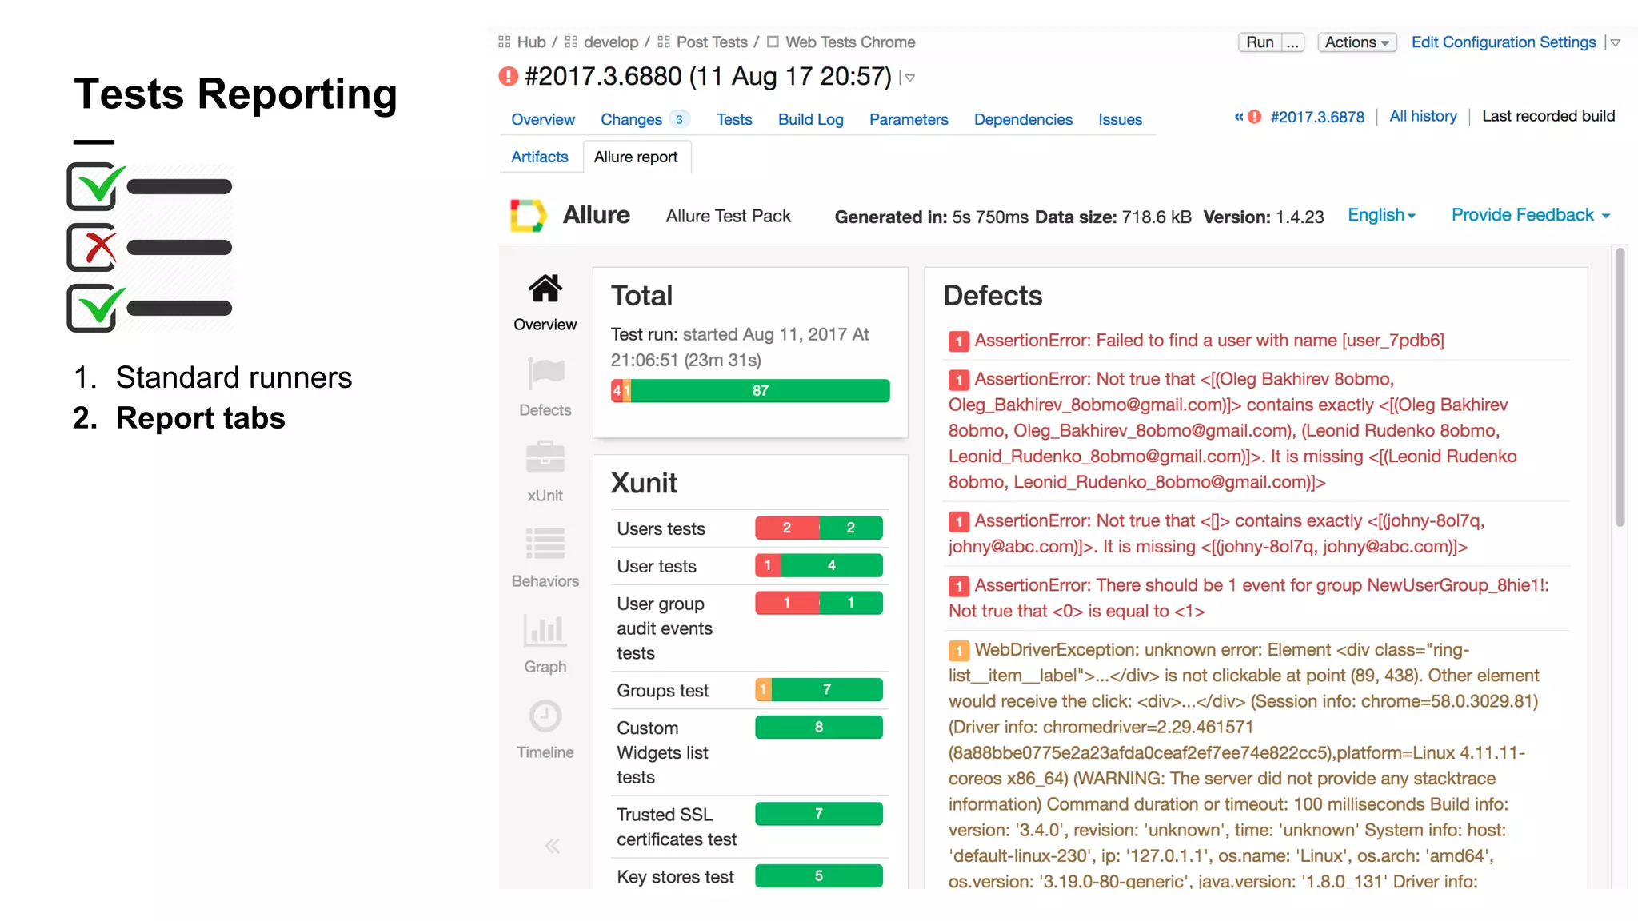Click the Allure logo icon
Image resolution: width=1638 pixels, height=921 pixels.
pyautogui.click(x=528, y=215)
